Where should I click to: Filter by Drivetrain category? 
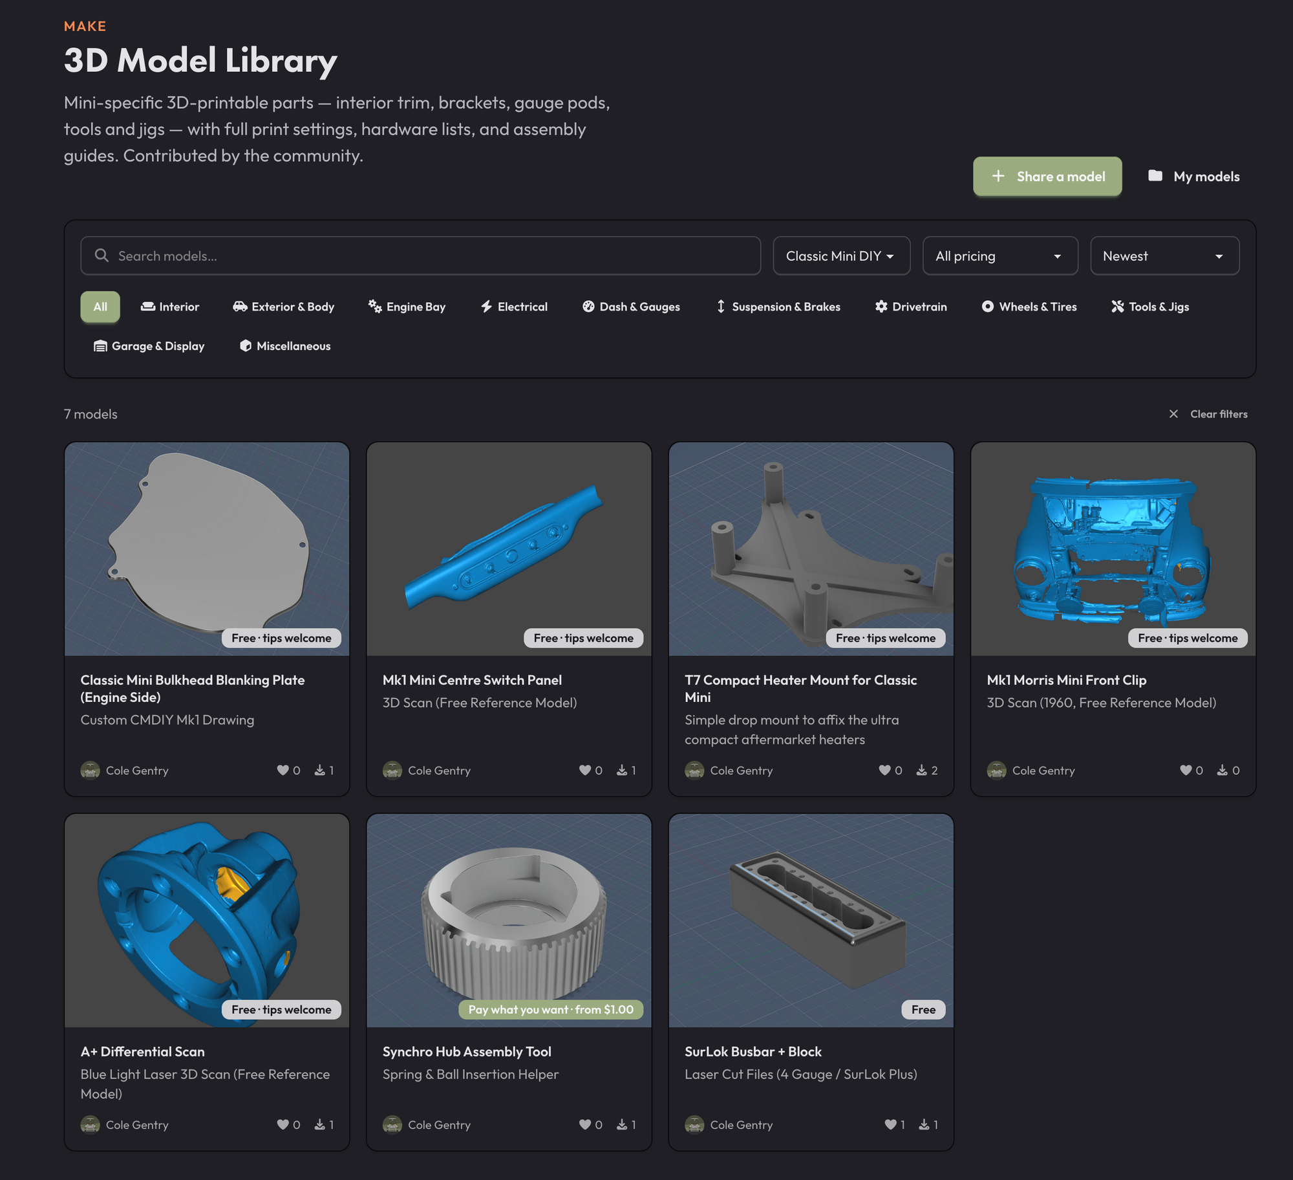tap(911, 307)
